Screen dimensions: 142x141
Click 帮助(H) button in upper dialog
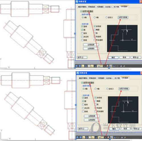click(x=136, y=57)
